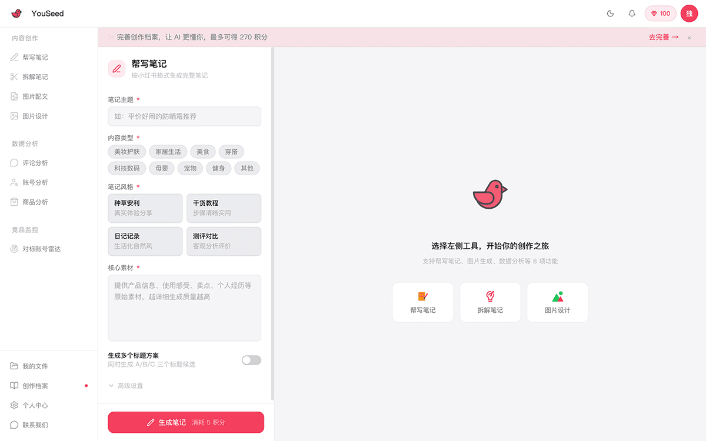This screenshot has width=706, height=441.
Task: Open the 100 points diamond badge
Action: click(x=660, y=14)
